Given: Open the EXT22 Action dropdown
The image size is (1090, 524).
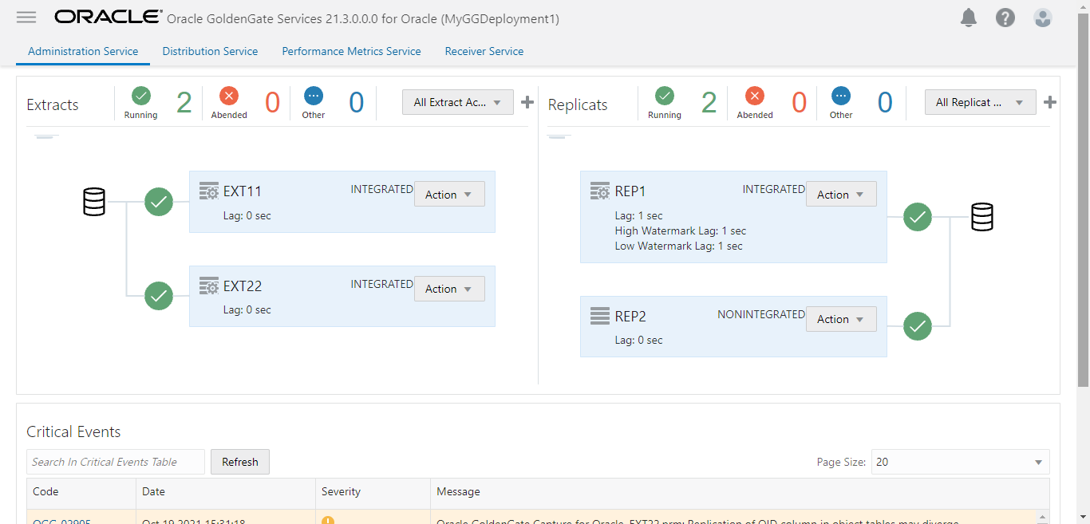Looking at the screenshot, I should point(449,289).
